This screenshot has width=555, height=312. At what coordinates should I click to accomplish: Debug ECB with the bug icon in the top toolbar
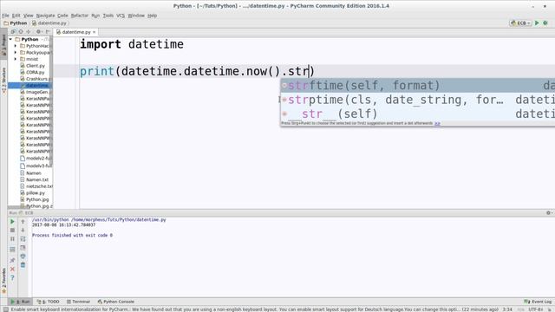tap(545, 23)
